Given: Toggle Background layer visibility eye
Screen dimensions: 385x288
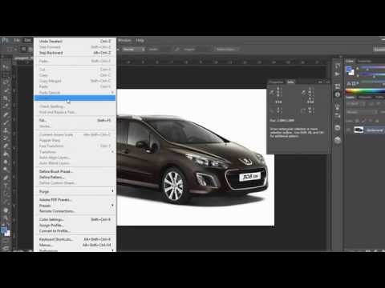Looking at the screenshot, I should [348, 130].
